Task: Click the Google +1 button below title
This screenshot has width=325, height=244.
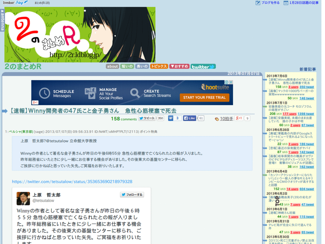Action: [x=239, y=118]
